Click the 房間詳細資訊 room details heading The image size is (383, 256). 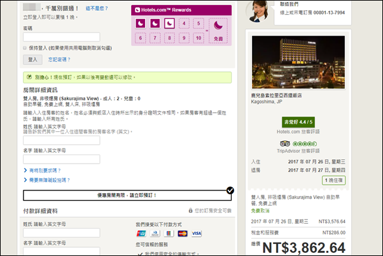click(40, 90)
